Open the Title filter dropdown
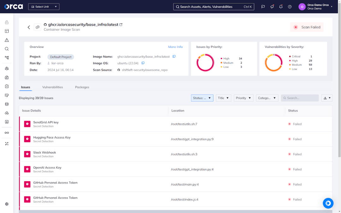Screen dimensions: 341x213 click(223, 98)
